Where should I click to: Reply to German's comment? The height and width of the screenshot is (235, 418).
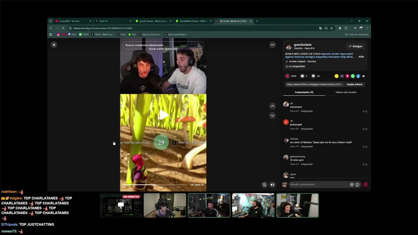click(307, 147)
